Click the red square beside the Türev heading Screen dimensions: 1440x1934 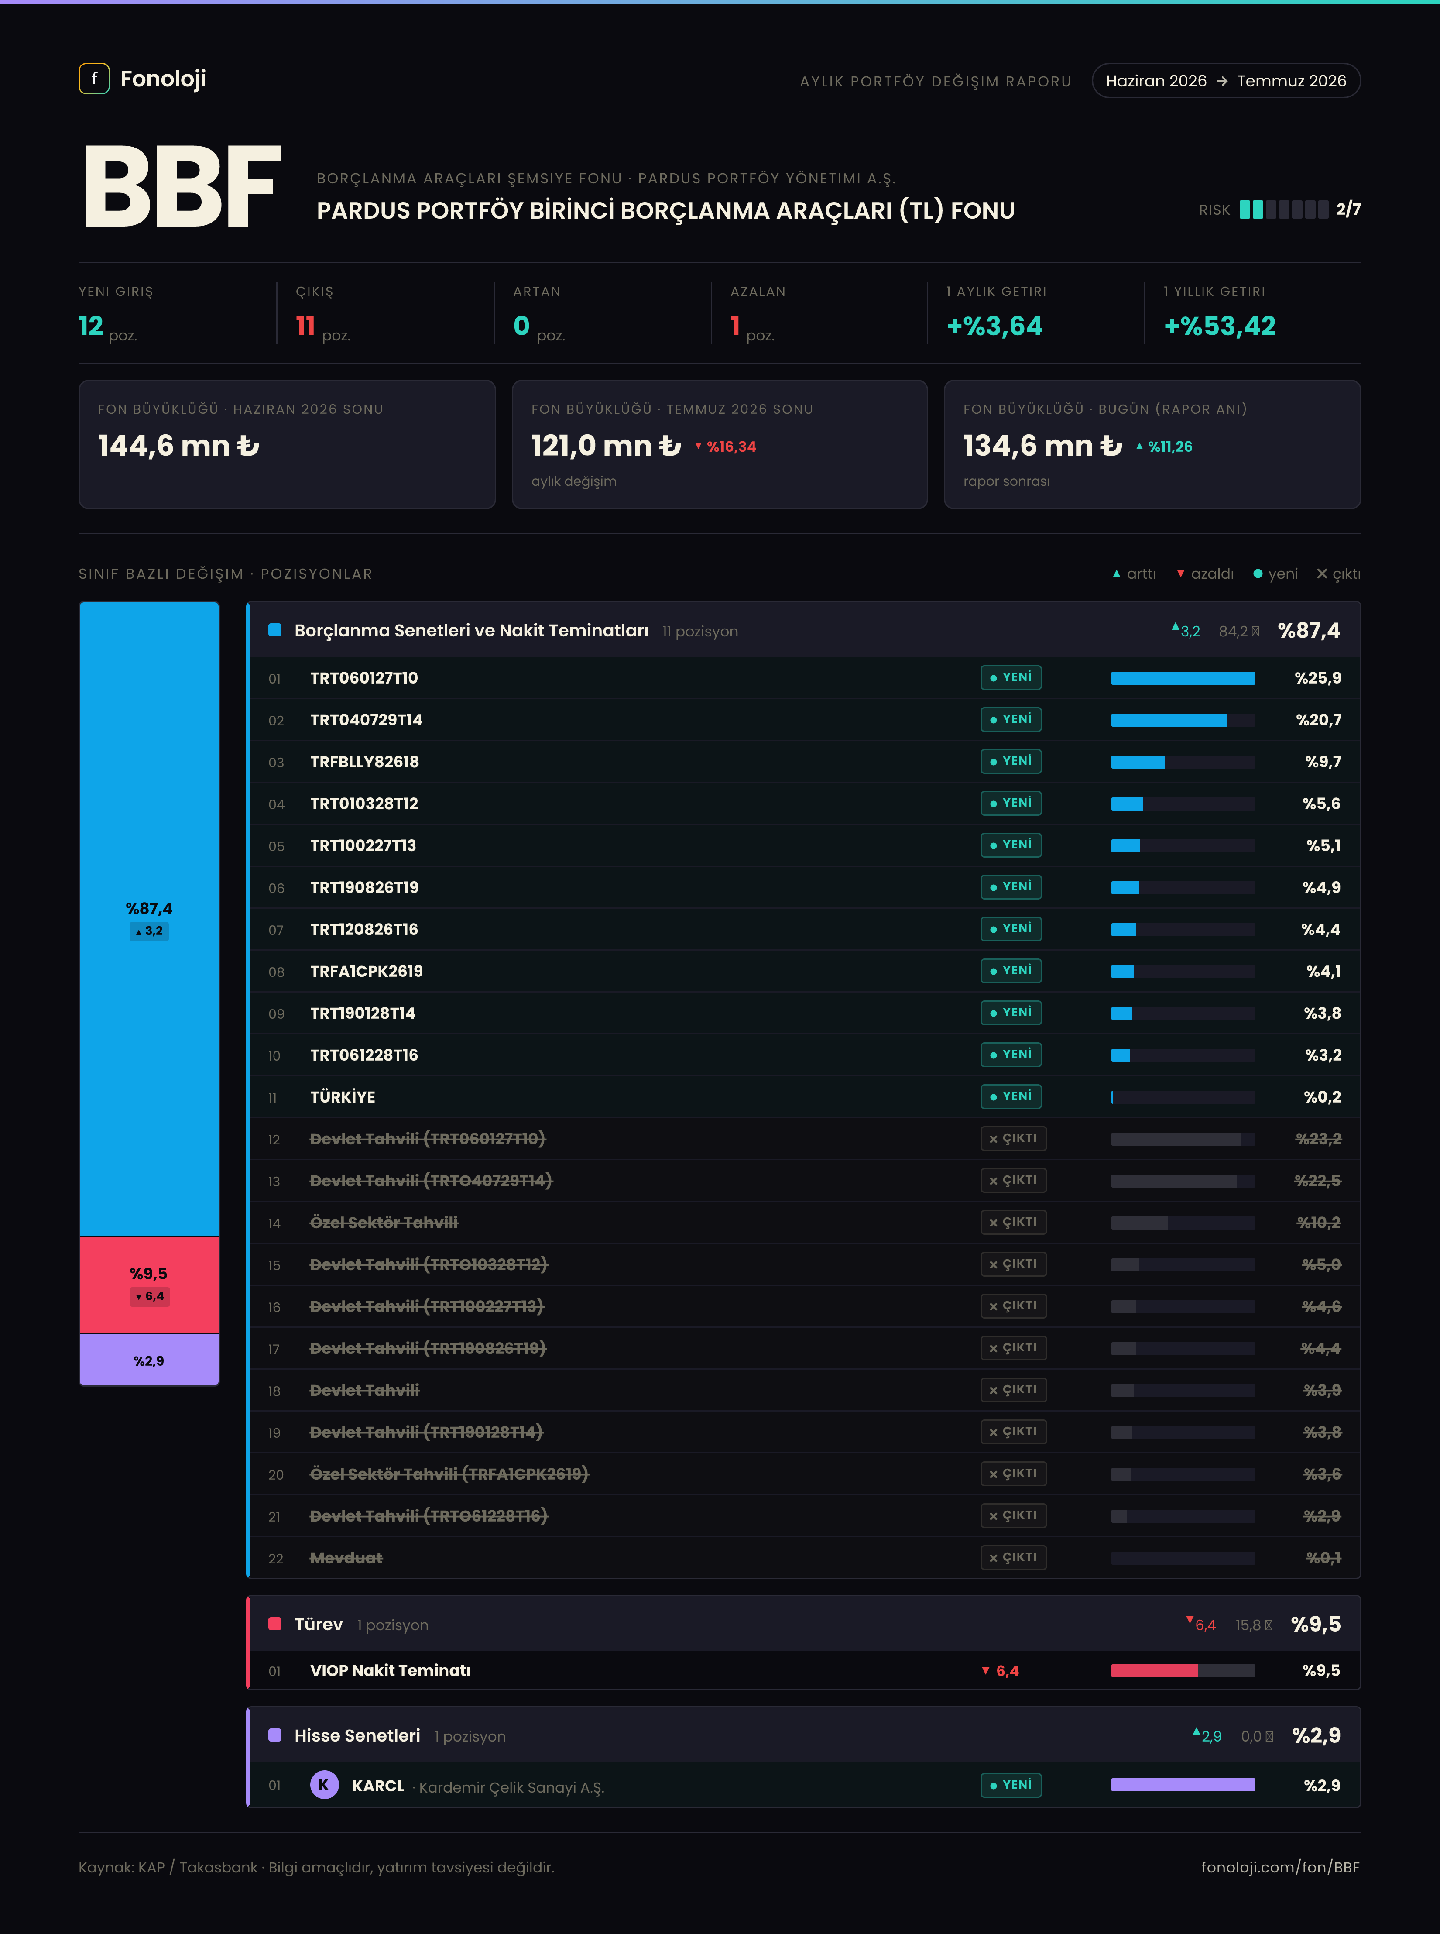(x=274, y=1624)
